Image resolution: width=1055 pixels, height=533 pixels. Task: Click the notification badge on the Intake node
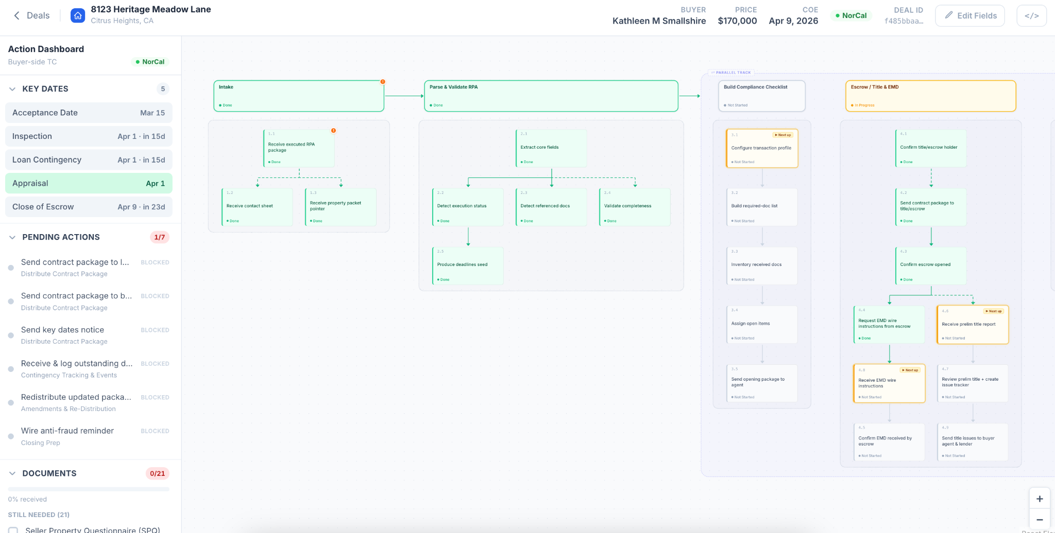point(382,81)
